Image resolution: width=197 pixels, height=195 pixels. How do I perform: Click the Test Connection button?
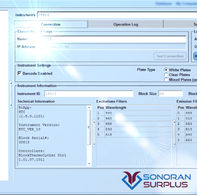click(170, 56)
